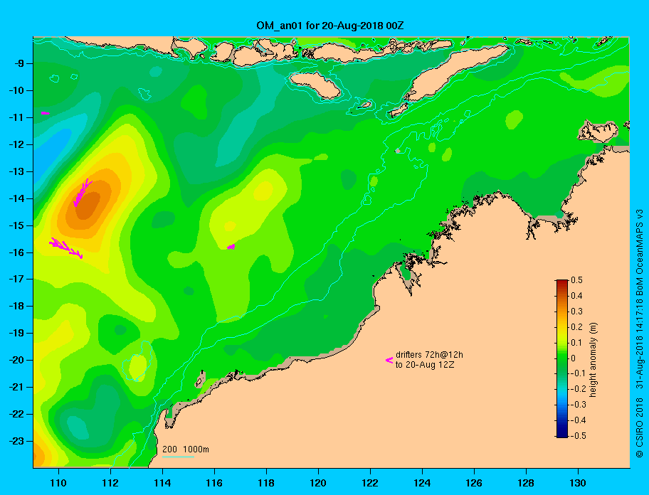Click the magenta drifter track near latitude -16 at the west edge
Image resolution: width=649 pixels, height=495 pixels.
click(x=66, y=248)
